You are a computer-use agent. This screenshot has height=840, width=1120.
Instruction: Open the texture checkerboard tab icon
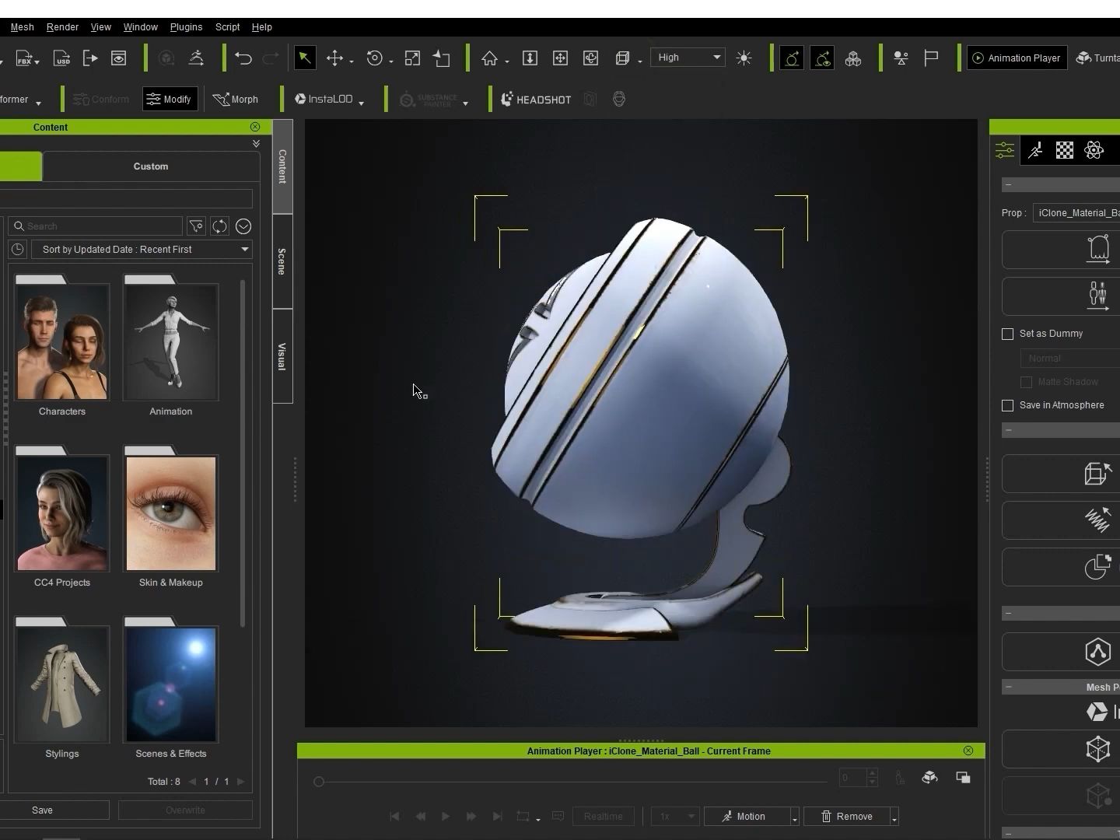point(1065,151)
